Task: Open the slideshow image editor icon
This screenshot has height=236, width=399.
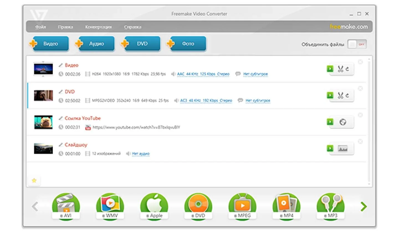Action: click(343, 149)
